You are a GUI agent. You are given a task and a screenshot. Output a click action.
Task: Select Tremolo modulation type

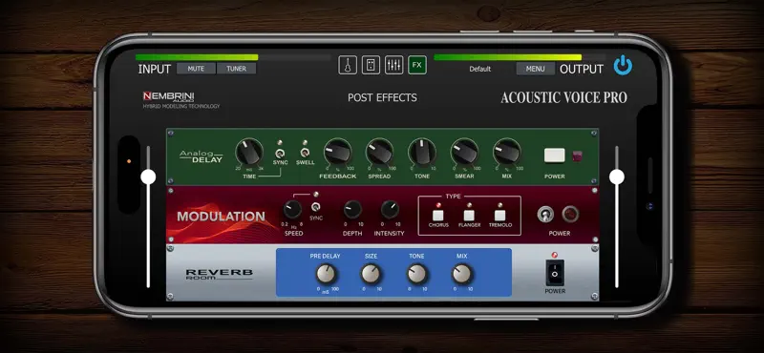[x=499, y=216]
